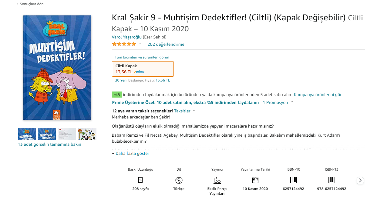Click the main book cover image

coord(57,68)
